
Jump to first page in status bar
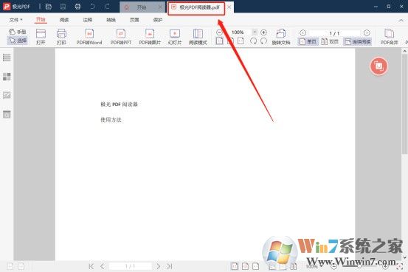tap(91, 266)
